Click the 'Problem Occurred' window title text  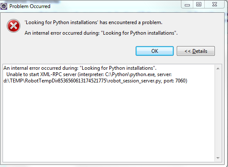(x=30, y=6)
